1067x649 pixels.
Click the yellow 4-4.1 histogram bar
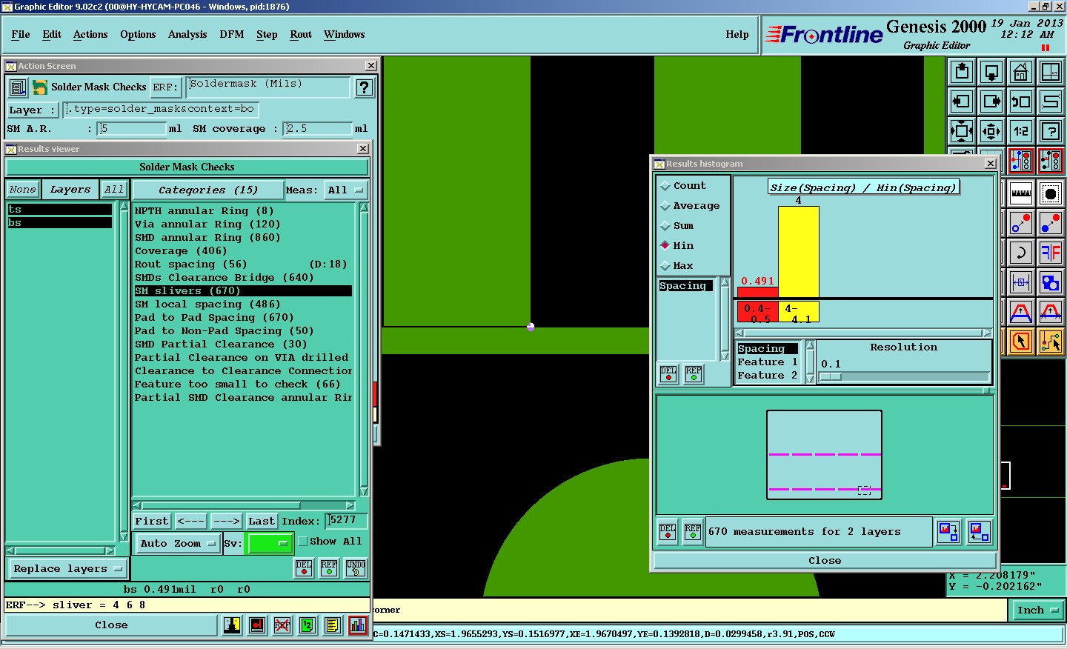coord(798,252)
